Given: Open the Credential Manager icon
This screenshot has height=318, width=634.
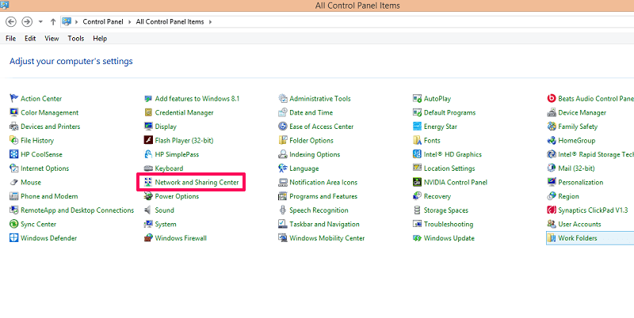Looking at the screenshot, I should tap(148, 112).
